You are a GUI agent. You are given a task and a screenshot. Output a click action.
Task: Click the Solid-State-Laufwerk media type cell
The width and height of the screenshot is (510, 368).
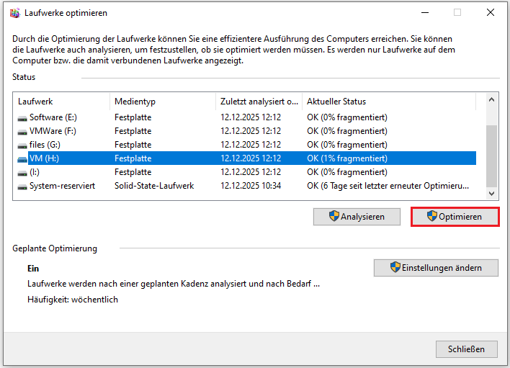tap(154, 186)
